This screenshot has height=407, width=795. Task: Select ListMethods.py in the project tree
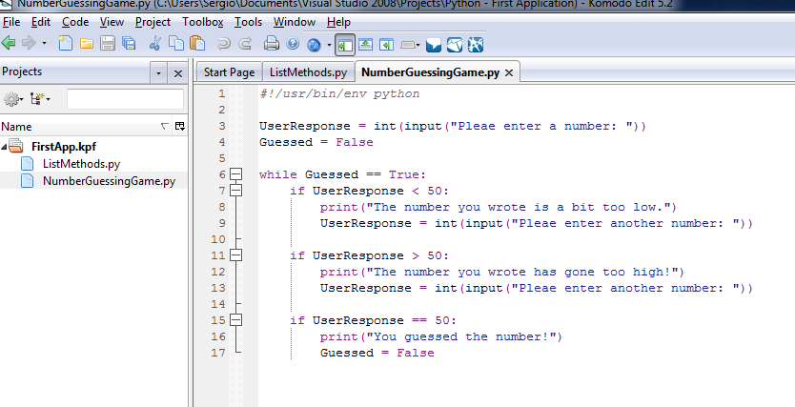(81, 164)
